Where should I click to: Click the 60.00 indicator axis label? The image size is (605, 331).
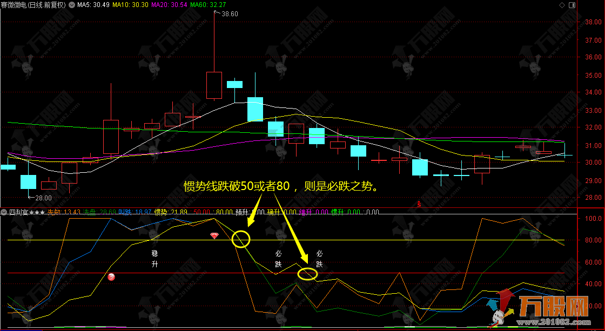[593, 262]
